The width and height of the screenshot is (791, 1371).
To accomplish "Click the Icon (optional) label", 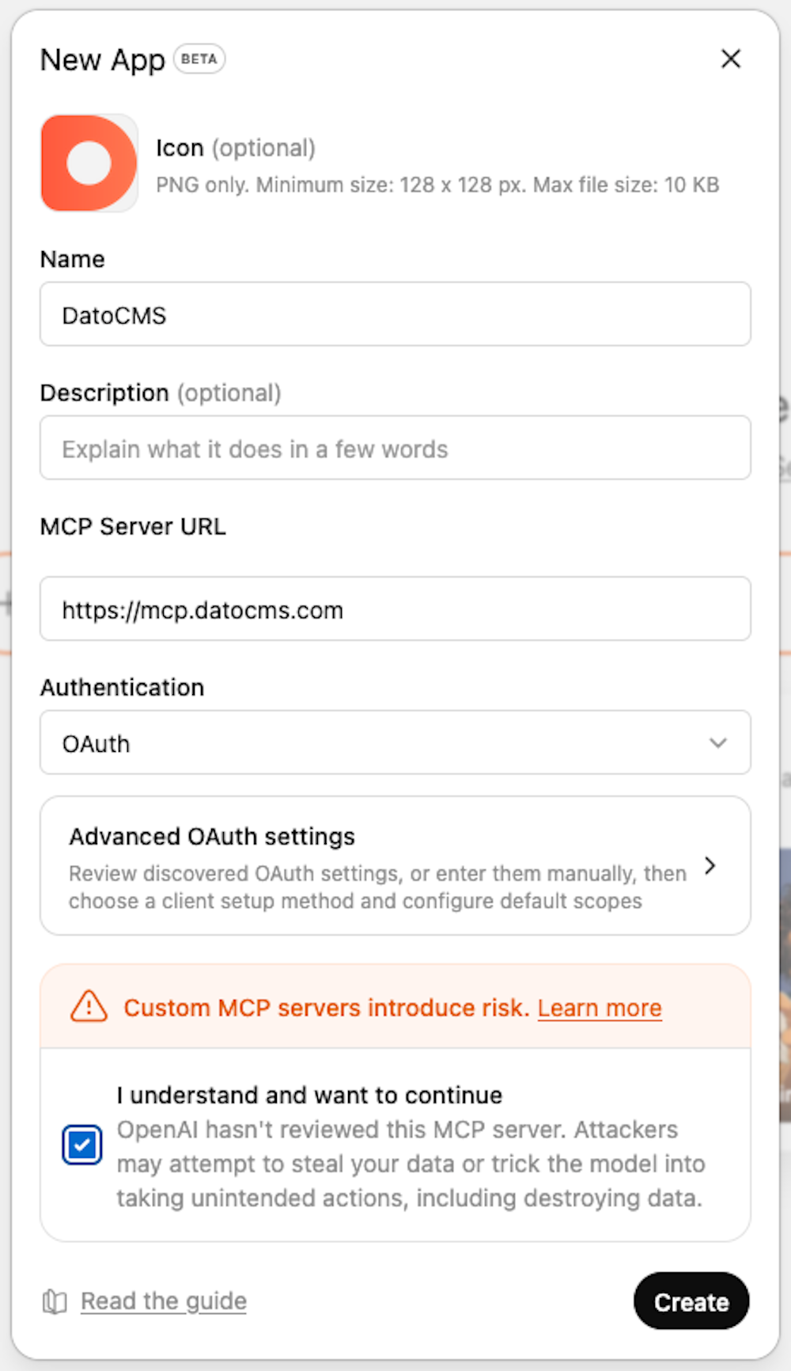I will pyautogui.click(x=236, y=148).
